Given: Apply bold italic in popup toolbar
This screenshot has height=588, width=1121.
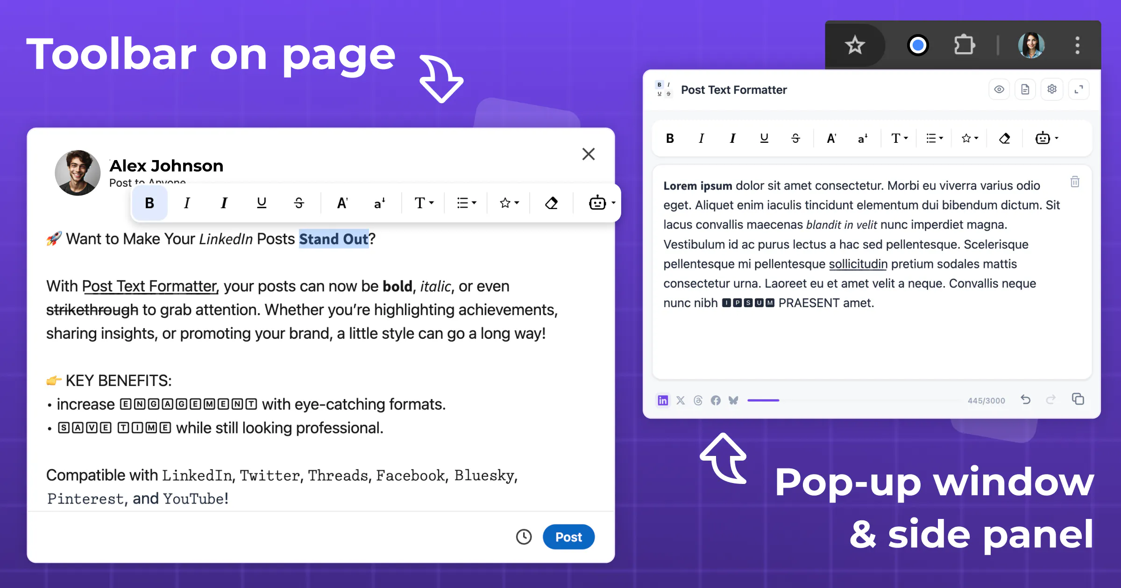Looking at the screenshot, I should click(x=732, y=138).
